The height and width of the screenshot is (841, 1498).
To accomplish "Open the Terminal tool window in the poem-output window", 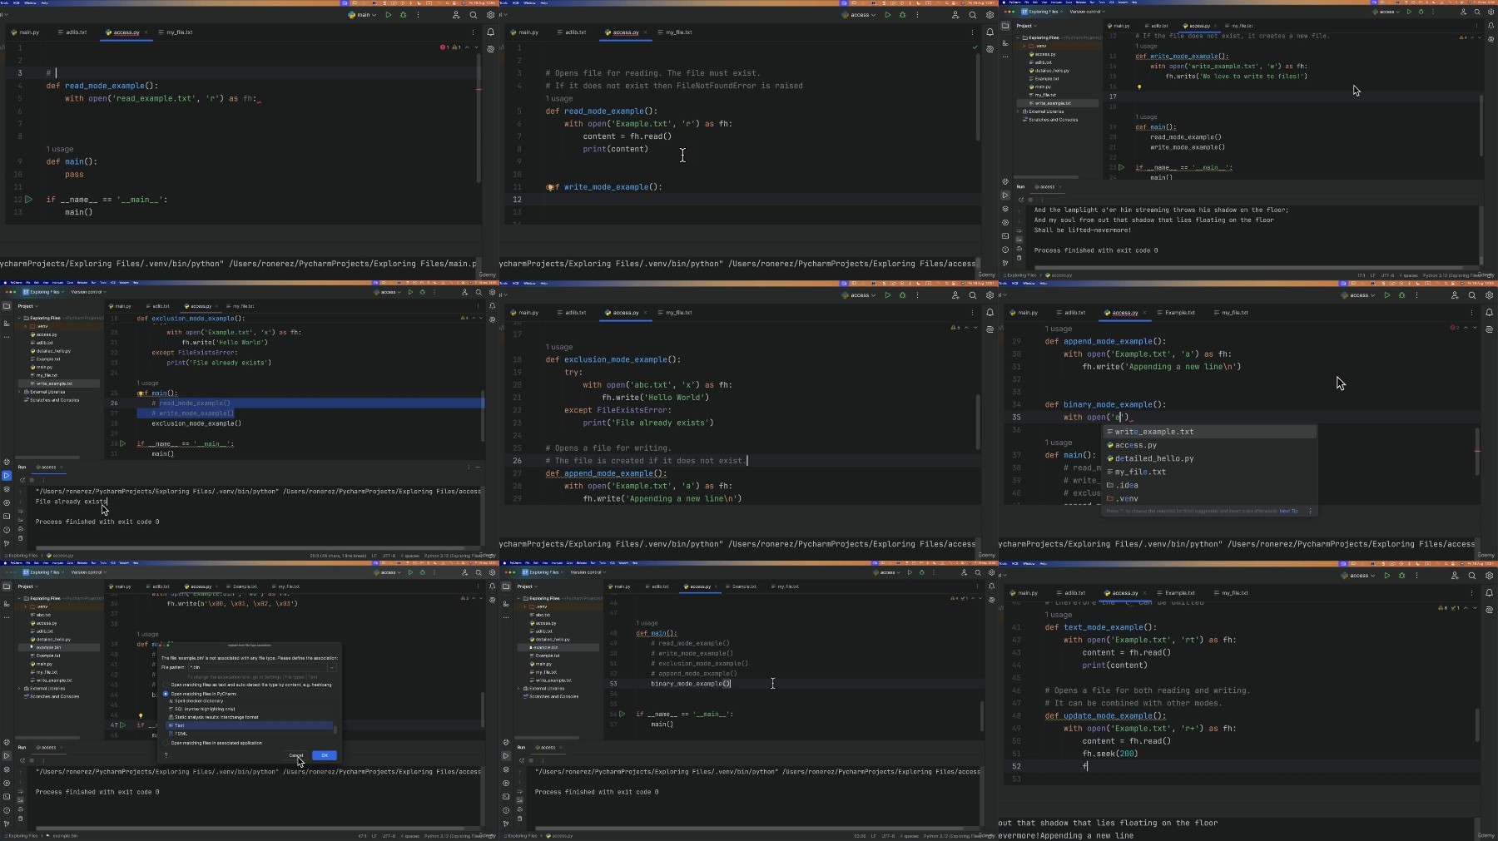I will coord(1005,236).
